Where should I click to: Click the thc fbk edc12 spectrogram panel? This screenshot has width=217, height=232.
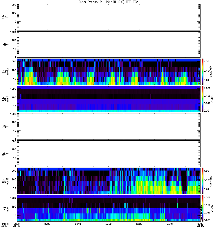(108, 181)
